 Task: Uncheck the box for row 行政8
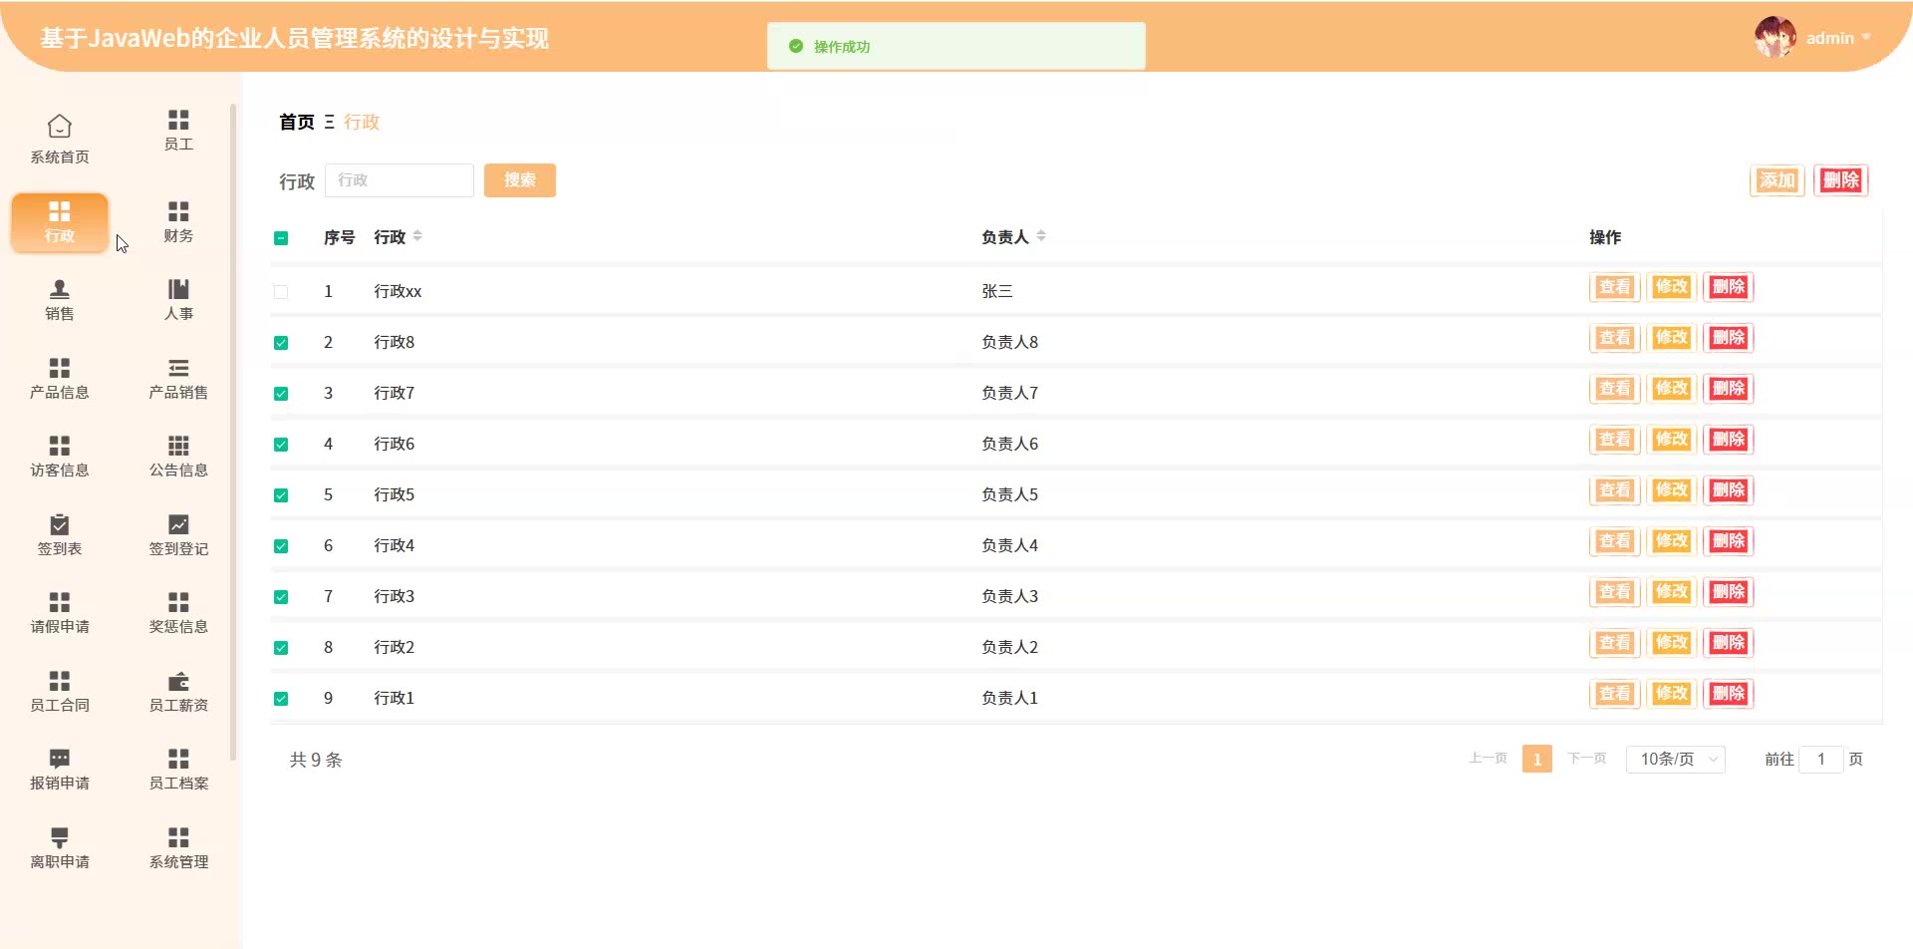[x=281, y=343]
